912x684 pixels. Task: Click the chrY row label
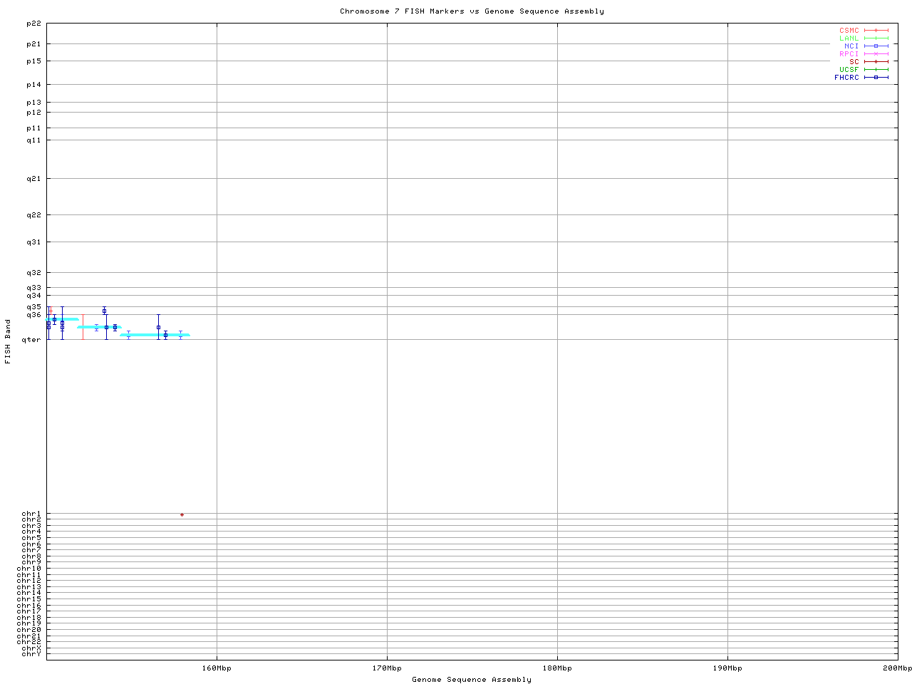tap(31, 654)
